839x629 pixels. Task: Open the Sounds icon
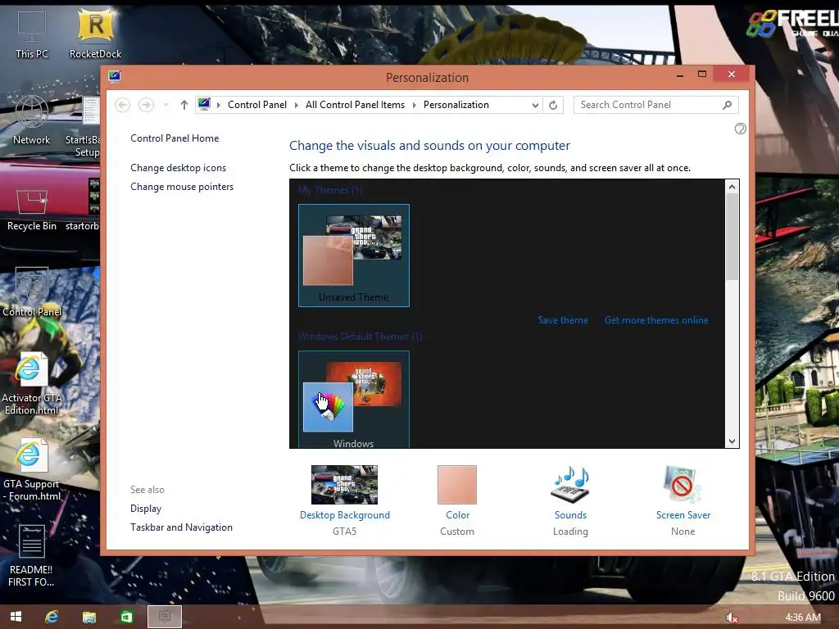(x=570, y=485)
